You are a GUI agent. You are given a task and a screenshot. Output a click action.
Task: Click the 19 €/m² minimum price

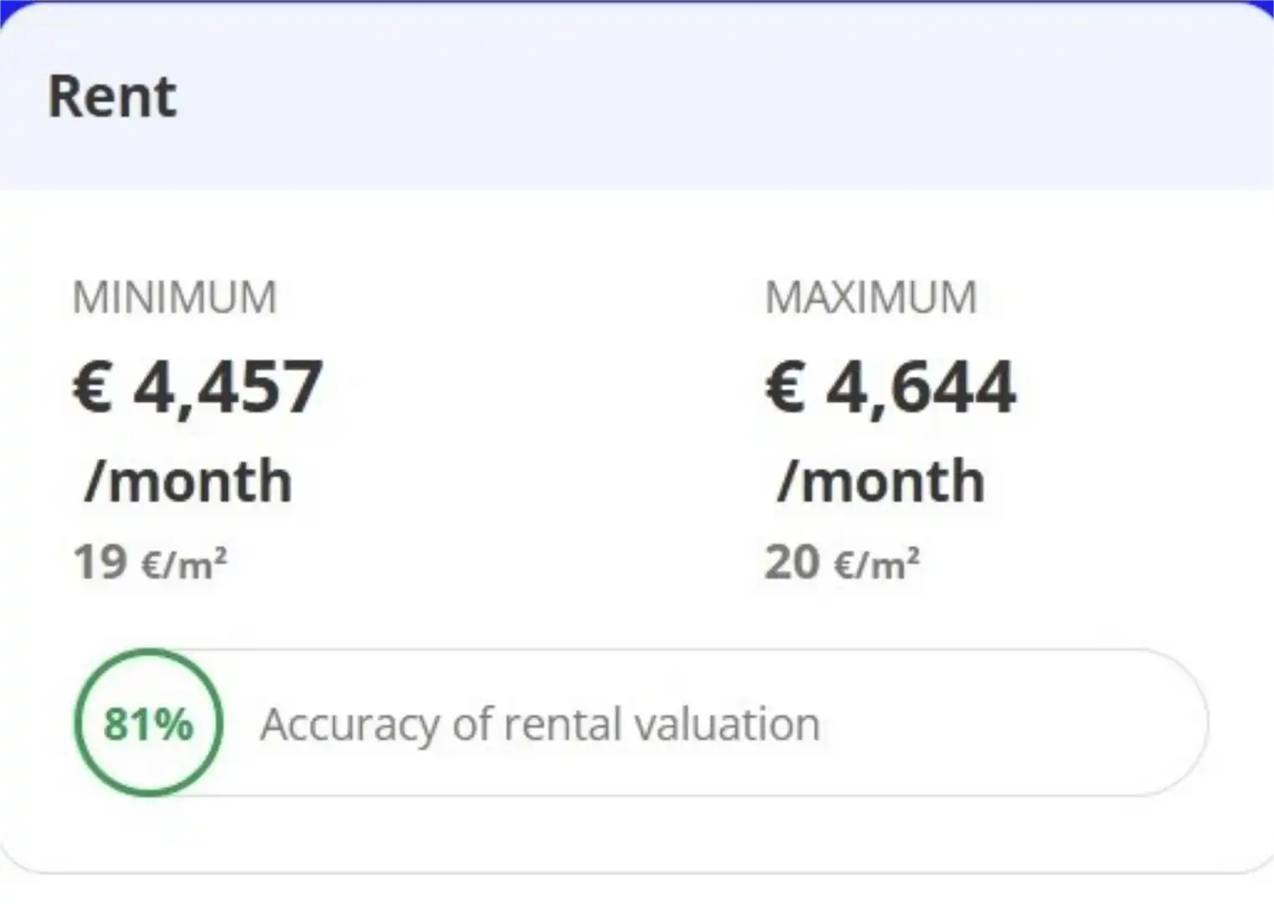[150, 562]
